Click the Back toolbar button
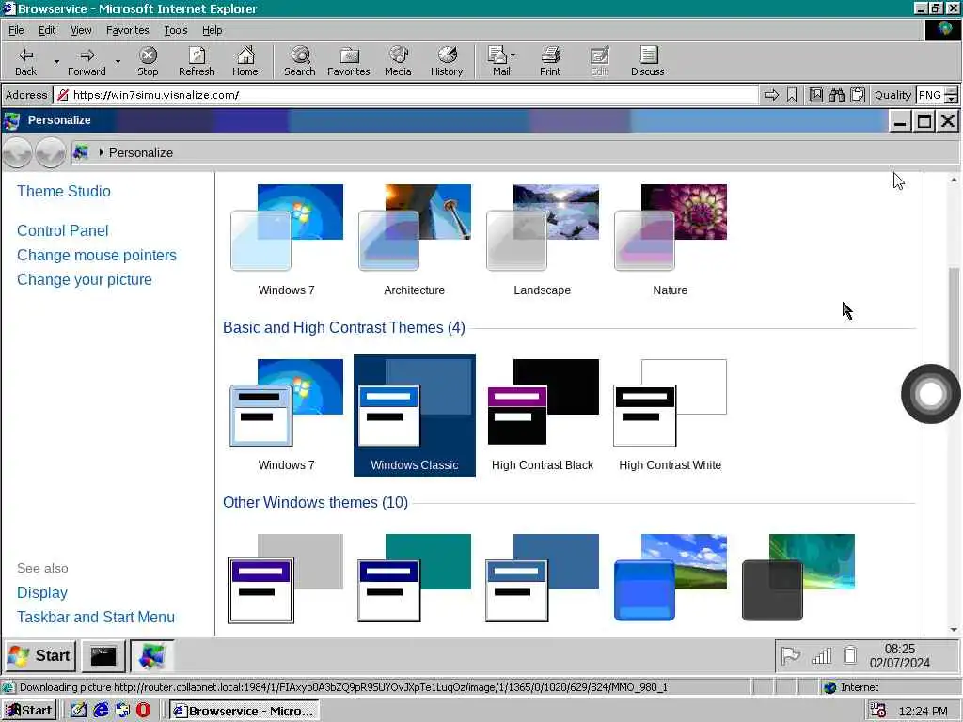 click(x=25, y=61)
